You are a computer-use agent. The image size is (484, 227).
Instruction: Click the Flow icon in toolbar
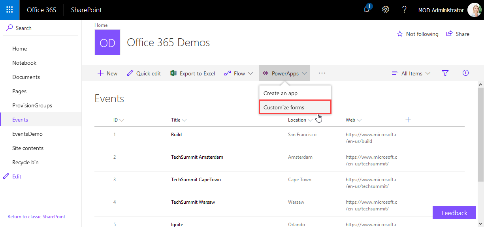(x=228, y=73)
